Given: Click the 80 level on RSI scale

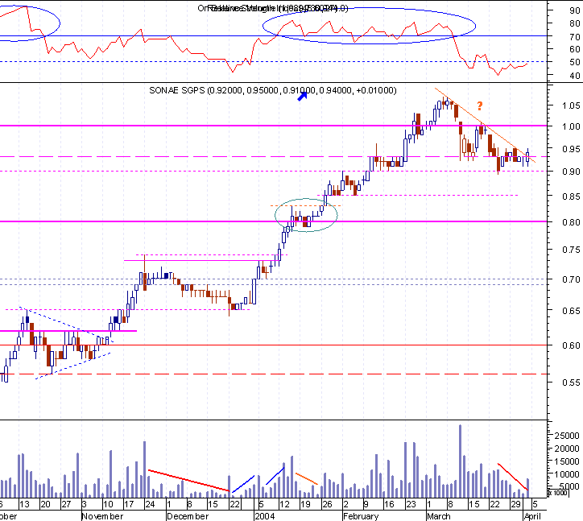Looking at the screenshot, I should pos(574,23).
